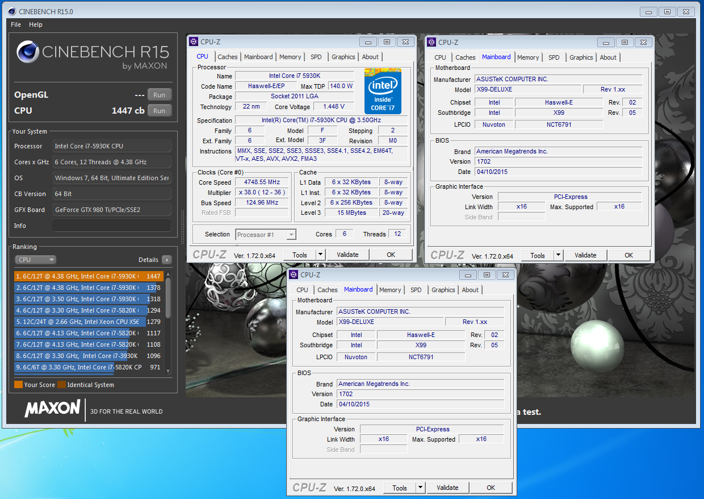Click the Core Speed value 4748.55 MHz
Image resolution: width=704 pixels, height=499 pixels.
(262, 182)
